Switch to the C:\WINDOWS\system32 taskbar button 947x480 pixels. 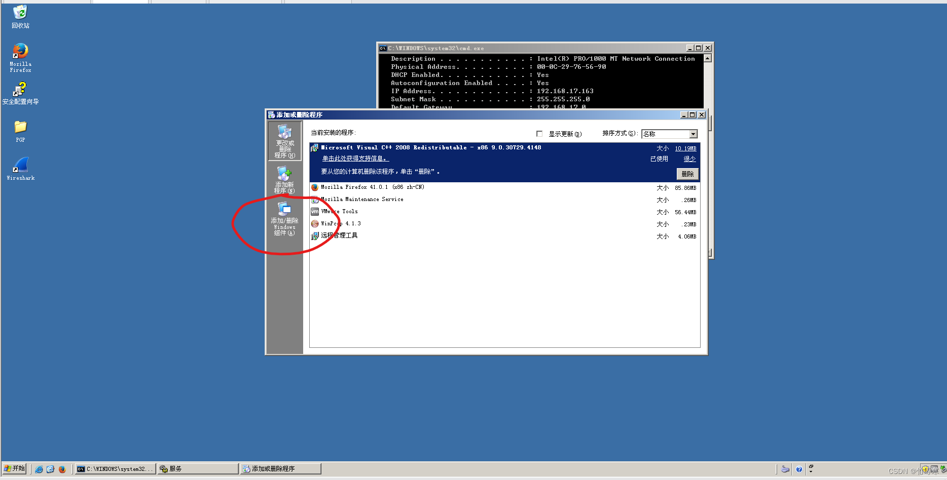(x=115, y=469)
